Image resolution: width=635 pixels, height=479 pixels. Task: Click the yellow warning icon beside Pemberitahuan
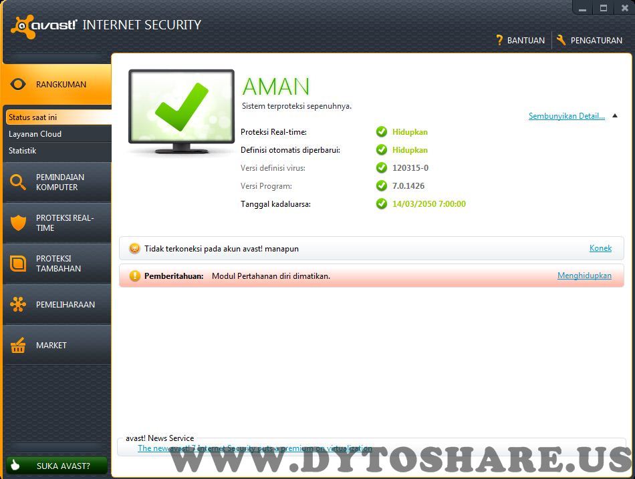click(134, 276)
